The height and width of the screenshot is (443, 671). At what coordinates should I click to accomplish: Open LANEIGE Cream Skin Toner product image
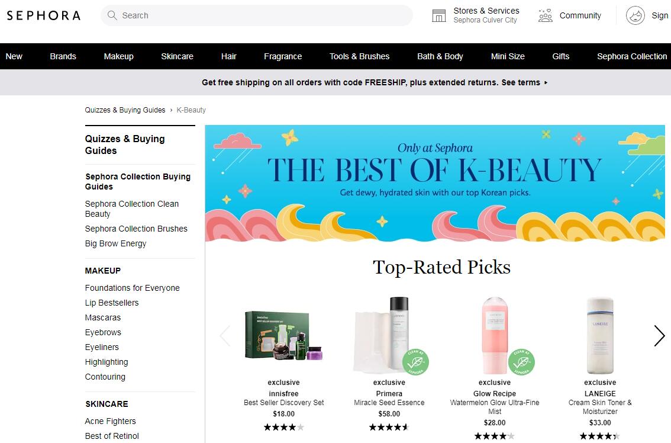(600, 336)
